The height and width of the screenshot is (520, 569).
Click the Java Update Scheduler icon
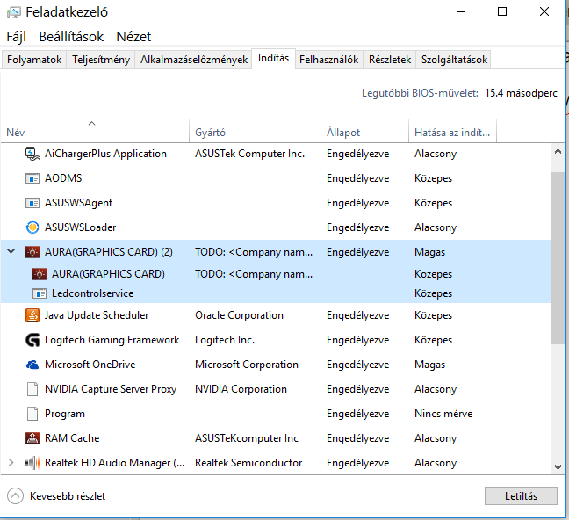(x=32, y=315)
